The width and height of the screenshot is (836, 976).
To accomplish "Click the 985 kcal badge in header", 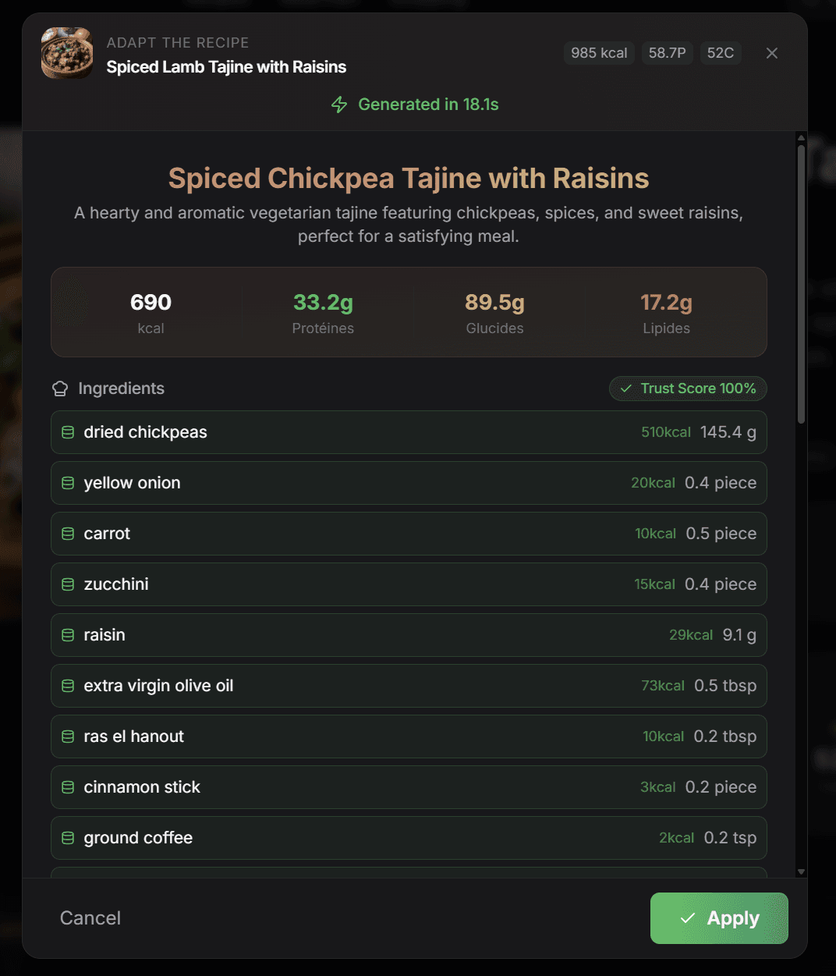I will 599,53.
